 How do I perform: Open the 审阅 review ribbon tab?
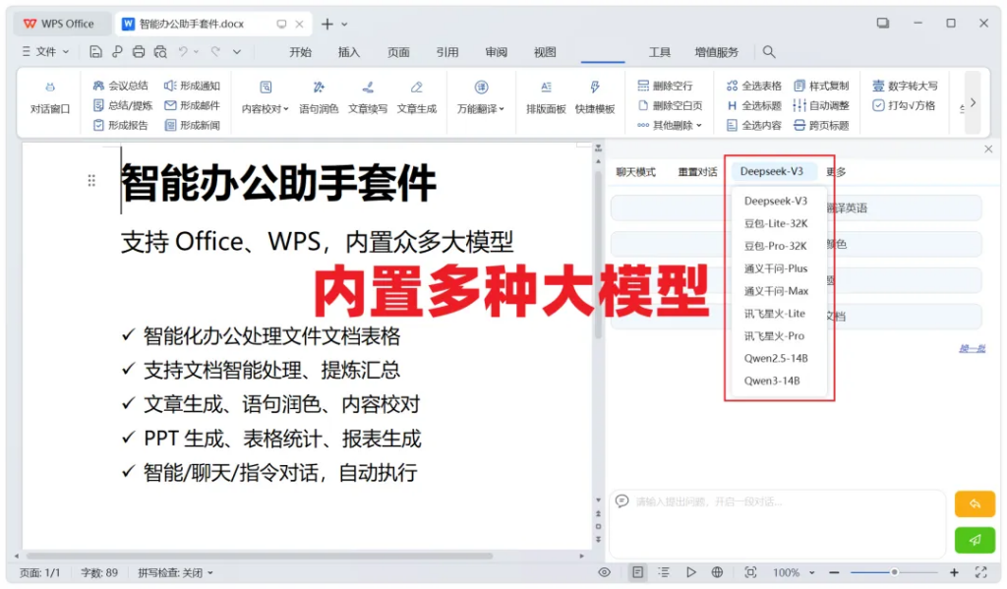[x=497, y=52]
